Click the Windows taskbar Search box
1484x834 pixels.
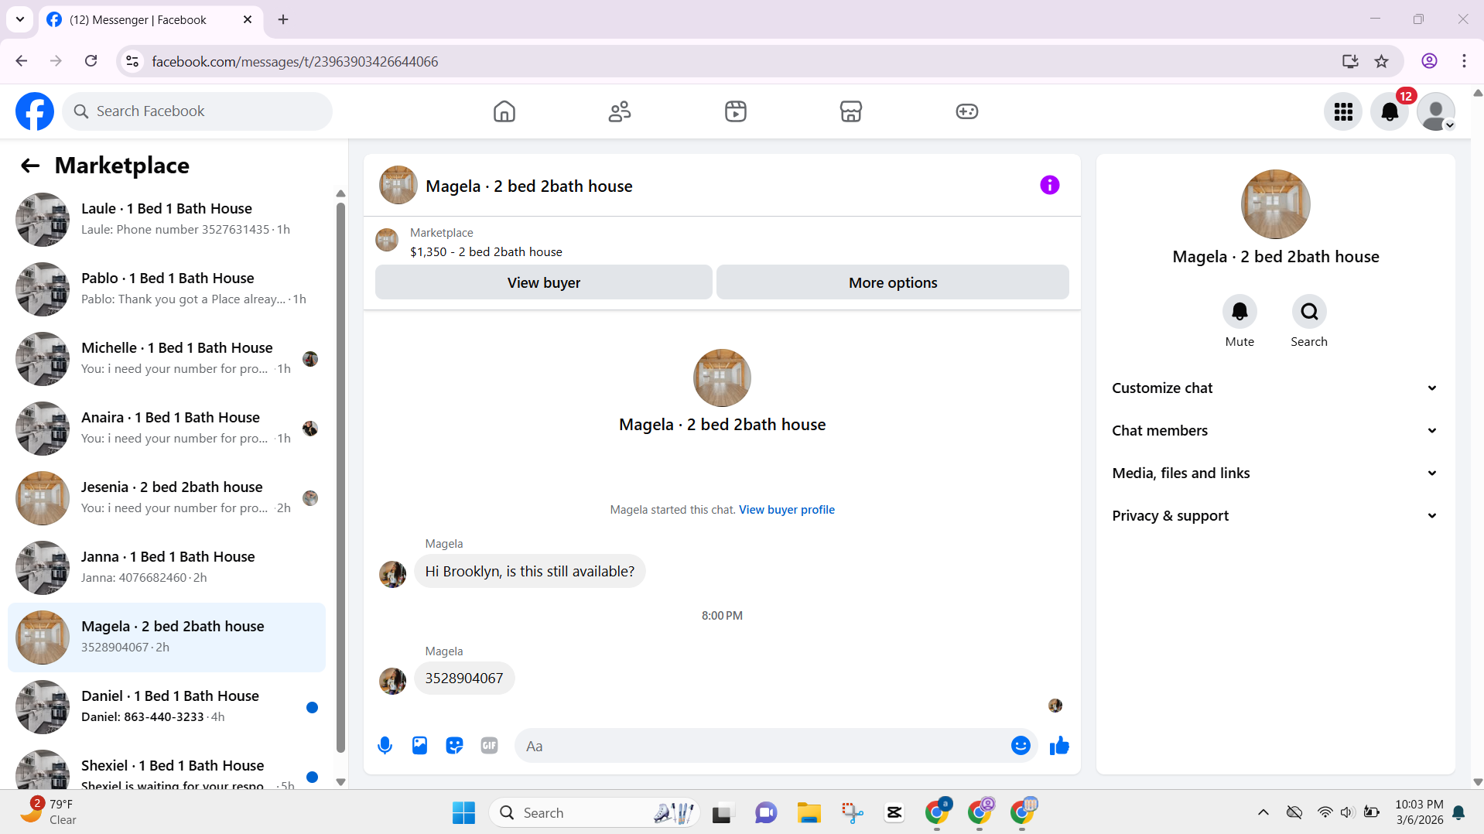click(593, 812)
